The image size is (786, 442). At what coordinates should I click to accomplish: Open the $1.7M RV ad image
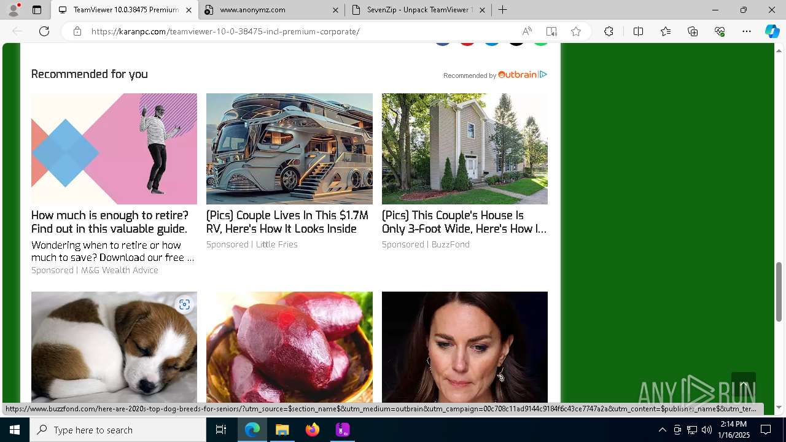(x=289, y=149)
